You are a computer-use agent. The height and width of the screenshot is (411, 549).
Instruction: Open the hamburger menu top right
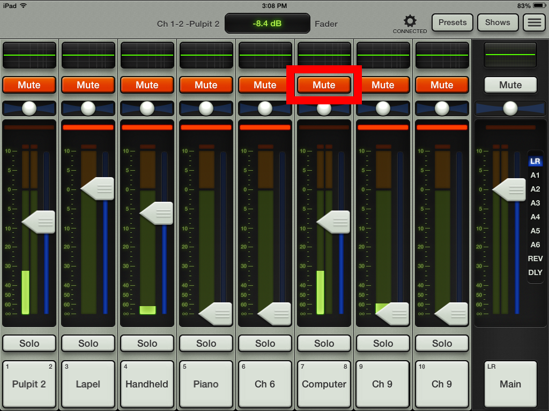pyautogui.click(x=534, y=22)
